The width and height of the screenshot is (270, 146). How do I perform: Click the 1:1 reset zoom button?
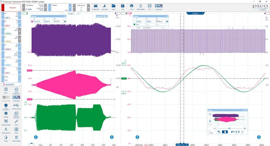[x=236, y=132]
